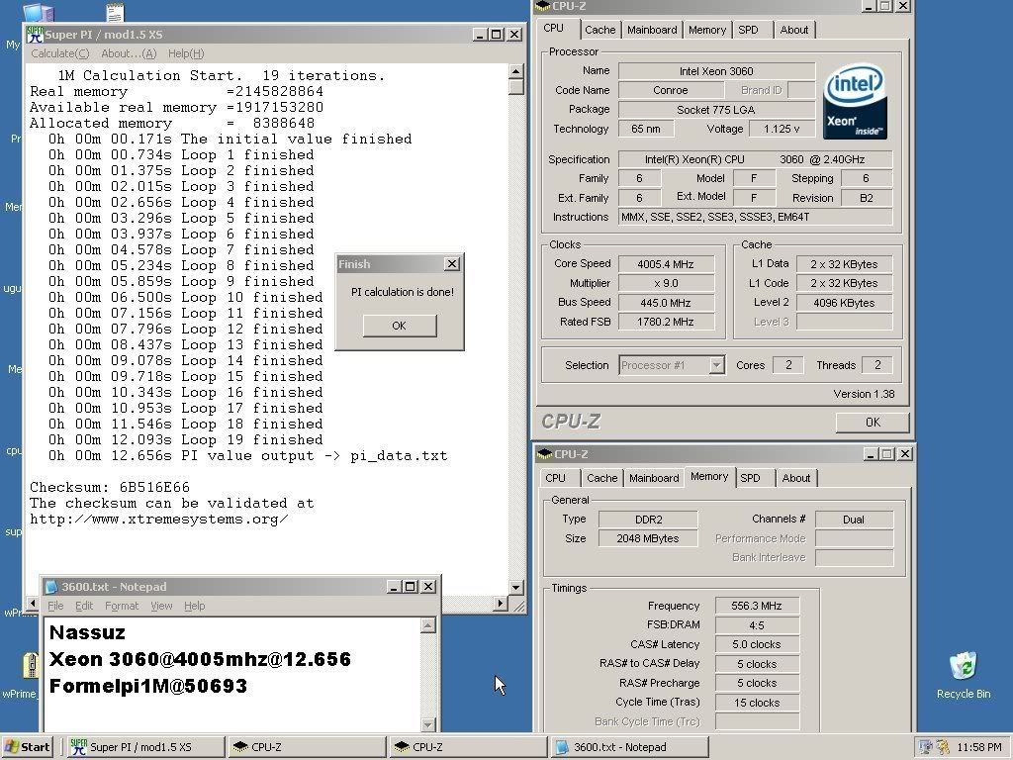This screenshot has height=760, width=1013.
Task: Click Super PI vertical scrollbar down arrow
Action: click(x=515, y=588)
